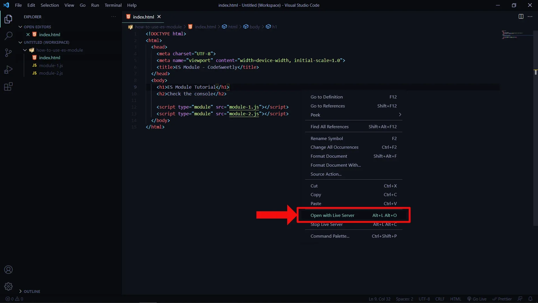Open the Accounts menu in activity bar

tap(8, 270)
